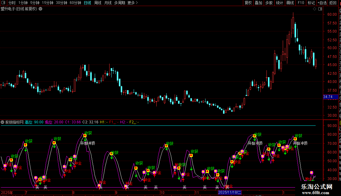Open the 画线 drawing tools
341x196 pixels.
click(x=290, y=3)
